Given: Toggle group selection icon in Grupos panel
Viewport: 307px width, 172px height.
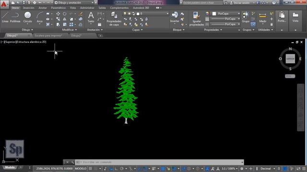Looking at the screenshot, I should pyautogui.click(x=253, y=24).
